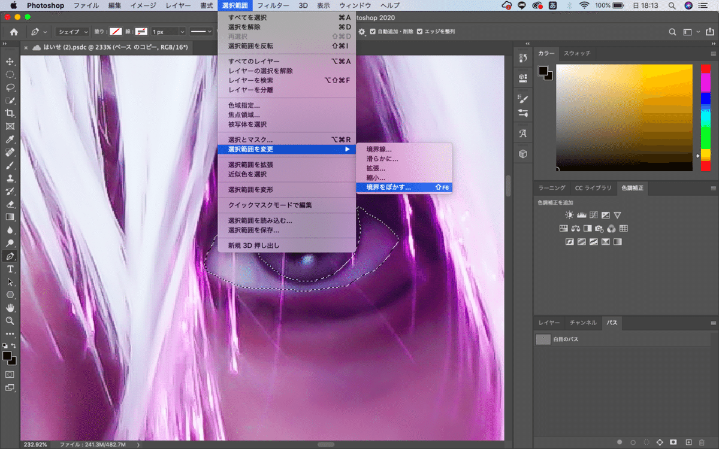Open path options gear icon

tap(361, 32)
